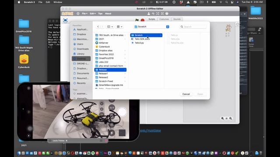Switch to the Sounds tab
The width and height of the screenshot is (280, 157).
tap(177, 19)
